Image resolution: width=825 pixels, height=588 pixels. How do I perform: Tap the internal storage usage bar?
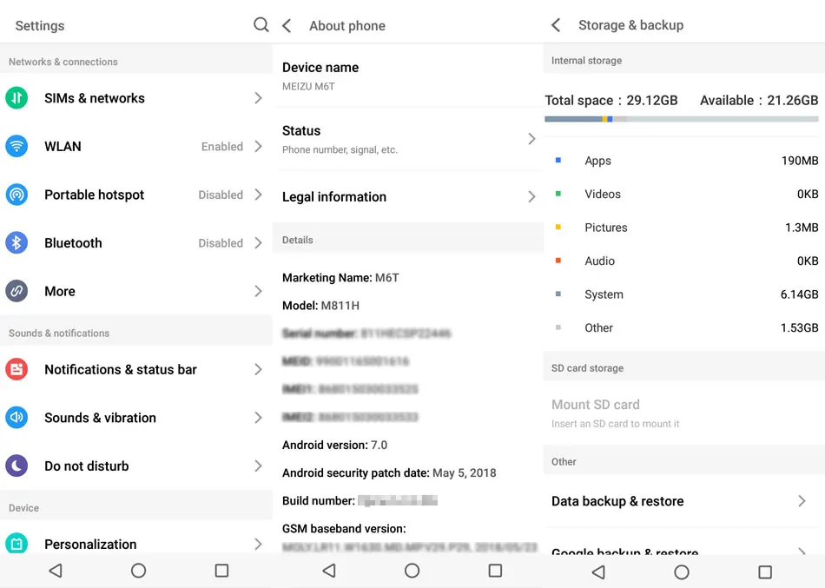(x=682, y=119)
